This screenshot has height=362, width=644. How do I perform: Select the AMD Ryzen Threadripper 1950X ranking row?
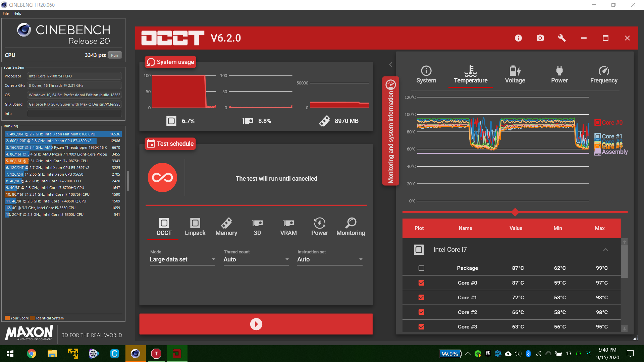[63, 147]
